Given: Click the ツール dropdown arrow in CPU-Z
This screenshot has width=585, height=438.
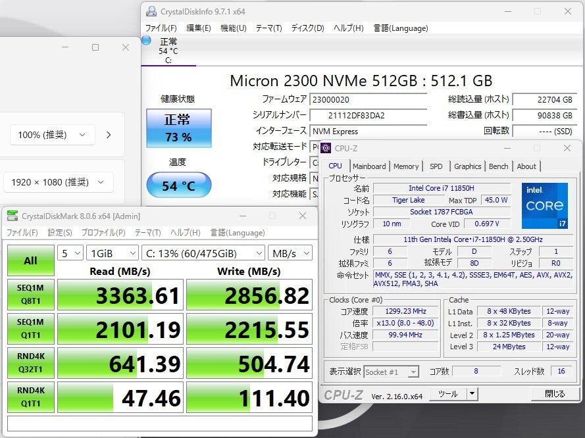Looking at the screenshot, I should click(x=472, y=394).
